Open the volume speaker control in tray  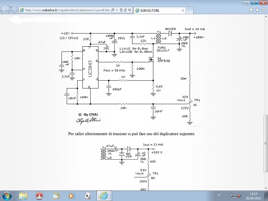[239, 195]
